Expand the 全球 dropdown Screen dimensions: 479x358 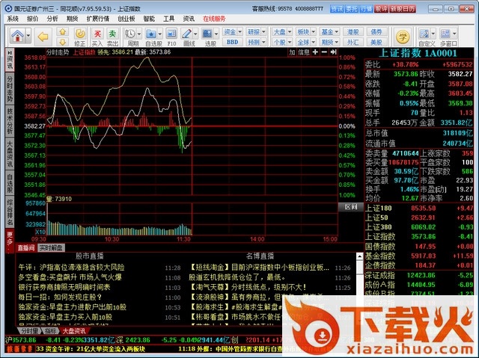(x=313, y=42)
